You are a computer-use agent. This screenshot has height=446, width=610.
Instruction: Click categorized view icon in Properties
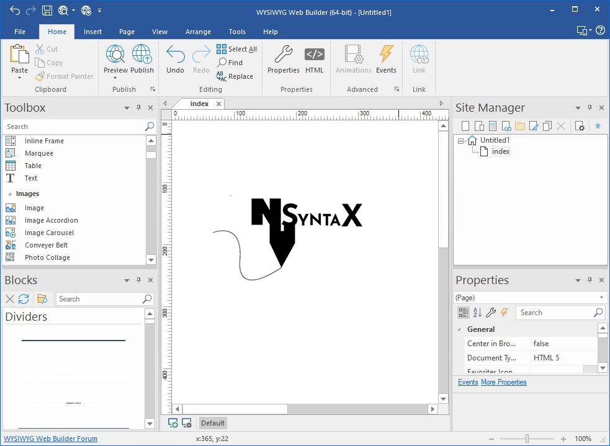coord(464,312)
